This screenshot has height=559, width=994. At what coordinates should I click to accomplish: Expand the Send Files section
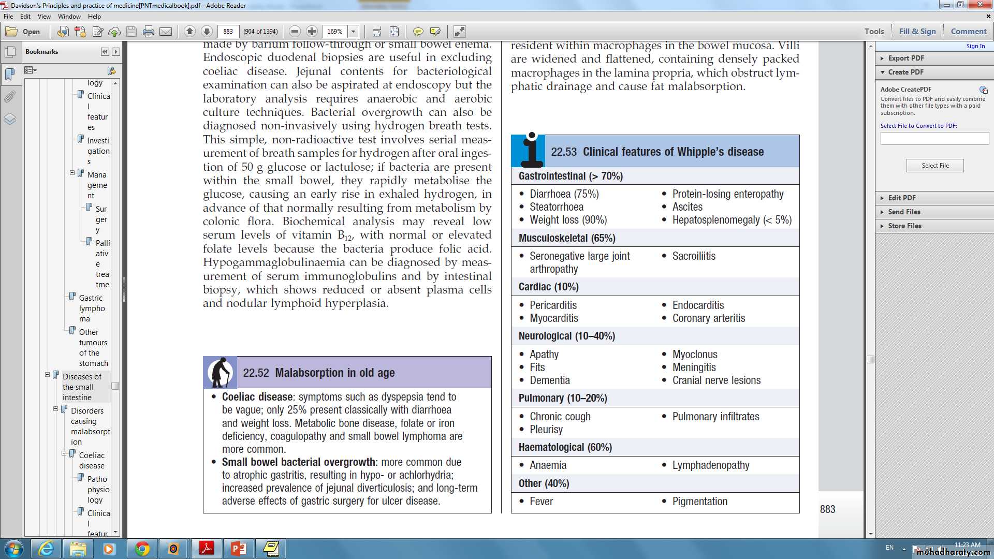tap(904, 212)
